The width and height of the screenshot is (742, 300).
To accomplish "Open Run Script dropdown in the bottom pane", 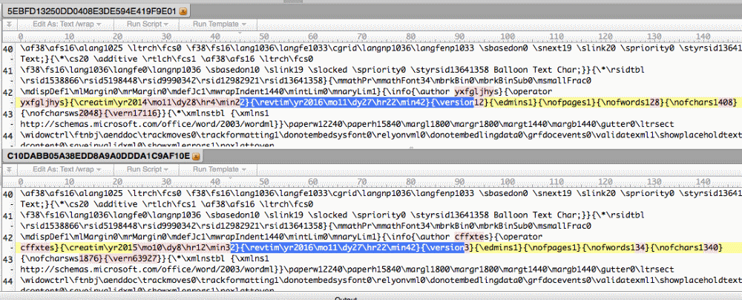I will pyautogui.click(x=145, y=169).
